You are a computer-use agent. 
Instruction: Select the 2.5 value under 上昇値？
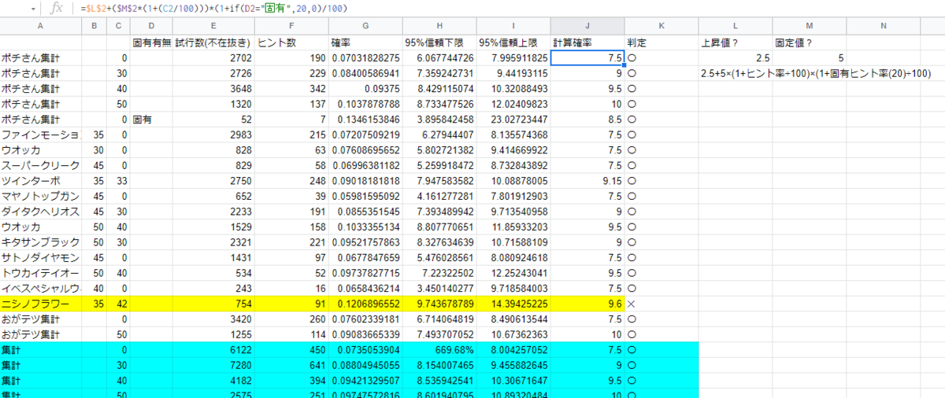(x=736, y=58)
